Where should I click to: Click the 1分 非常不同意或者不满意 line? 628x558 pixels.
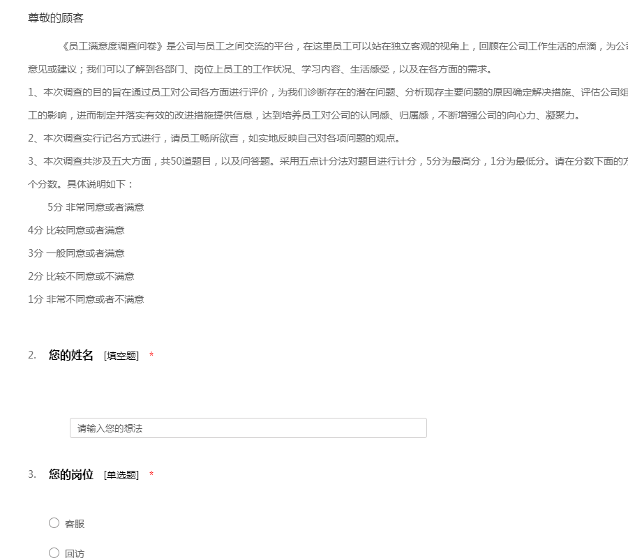[x=86, y=299]
